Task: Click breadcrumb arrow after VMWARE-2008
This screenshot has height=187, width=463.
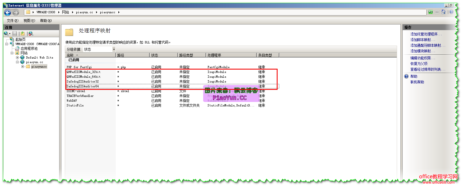Action: pos(59,12)
